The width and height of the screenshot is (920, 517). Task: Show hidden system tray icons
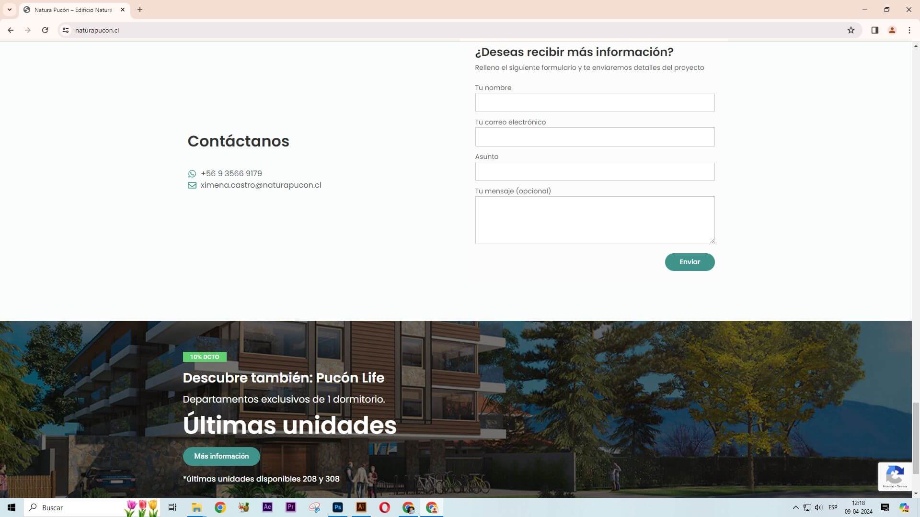[x=795, y=507]
